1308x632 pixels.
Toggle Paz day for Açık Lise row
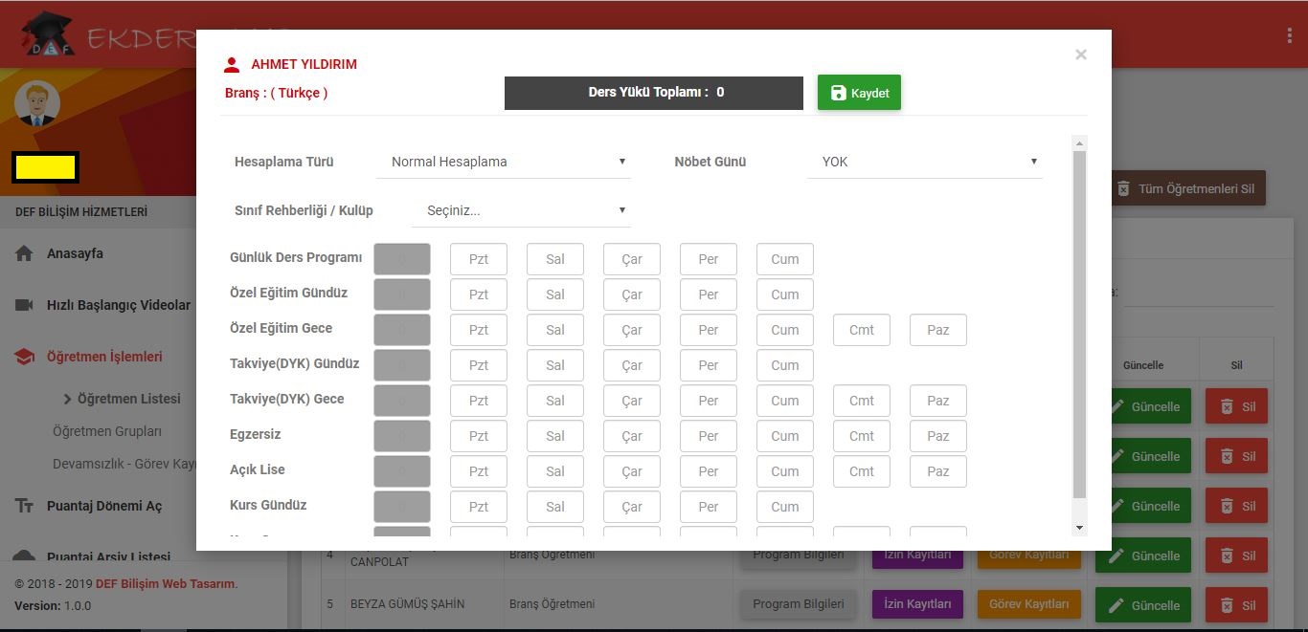pyautogui.click(x=937, y=471)
